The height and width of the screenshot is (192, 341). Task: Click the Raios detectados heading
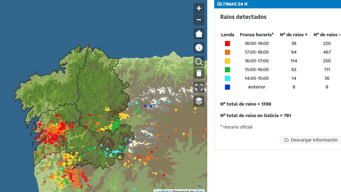click(243, 17)
